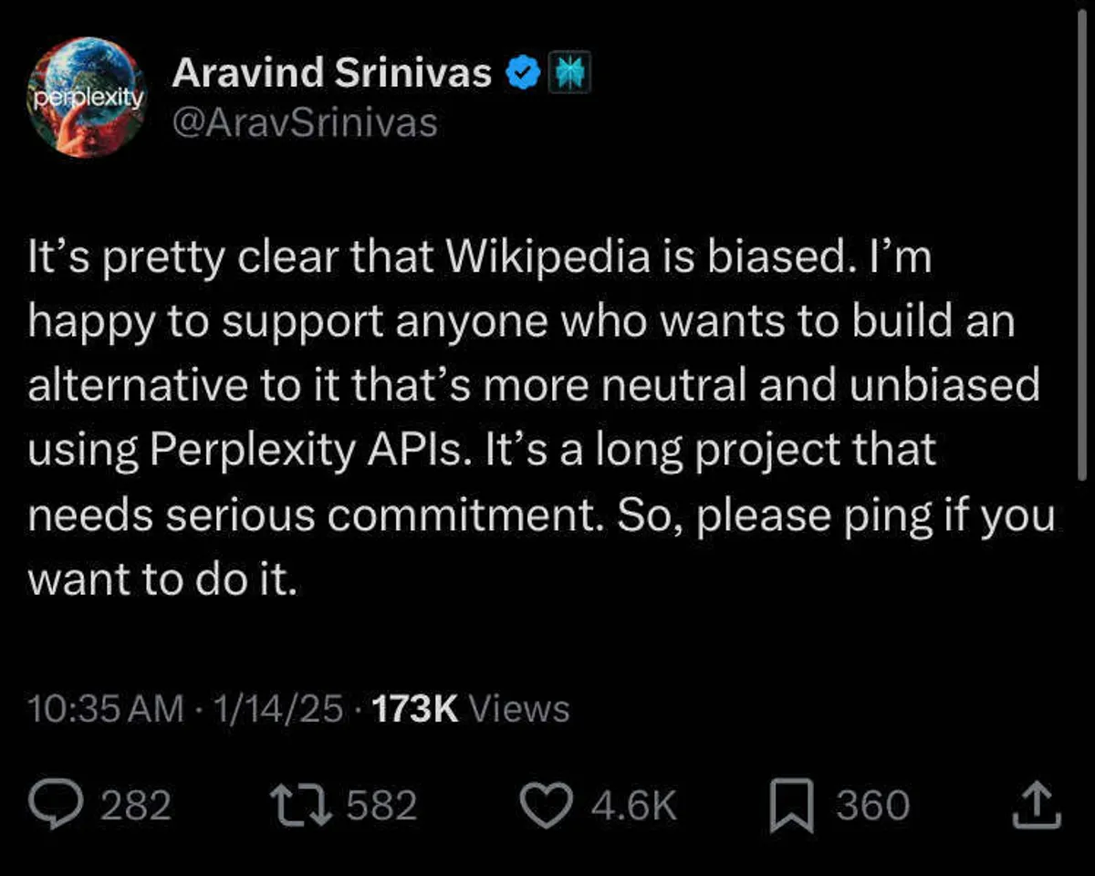Screen dimensions: 1095x876
Task: Click the 10:35 AM timestamp
Action: pyautogui.click(x=105, y=709)
